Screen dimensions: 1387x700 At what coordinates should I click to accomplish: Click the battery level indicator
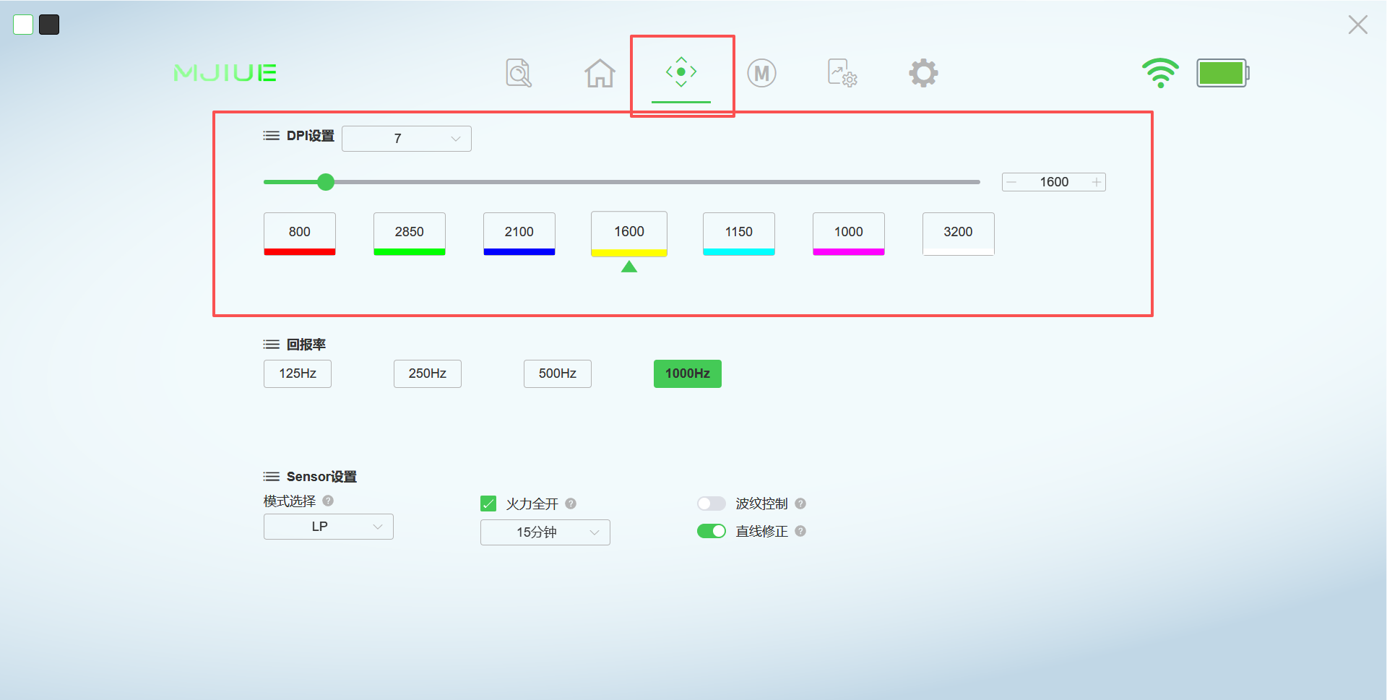pos(1222,73)
